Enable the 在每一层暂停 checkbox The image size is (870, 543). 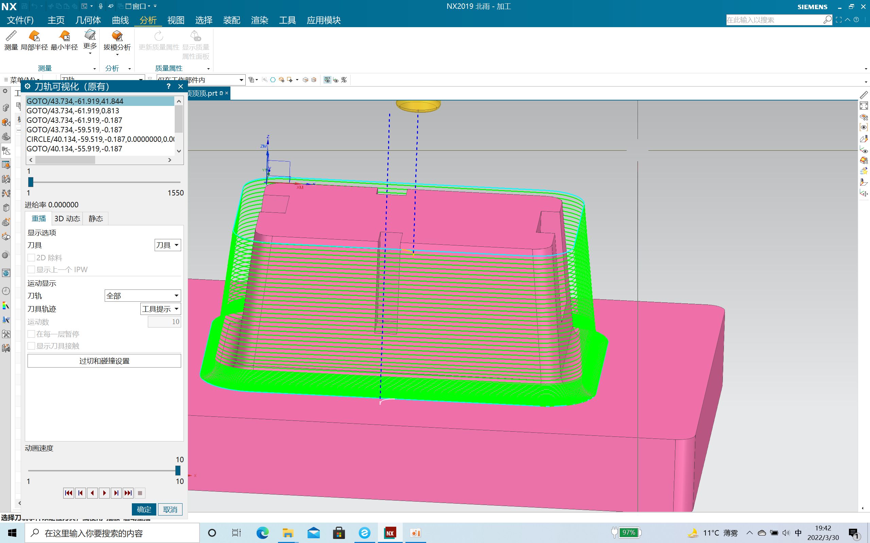(32, 334)
